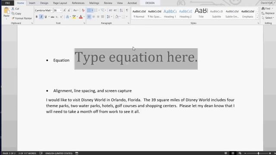Click the macro recording status bar icon

(x=77, y=153)
